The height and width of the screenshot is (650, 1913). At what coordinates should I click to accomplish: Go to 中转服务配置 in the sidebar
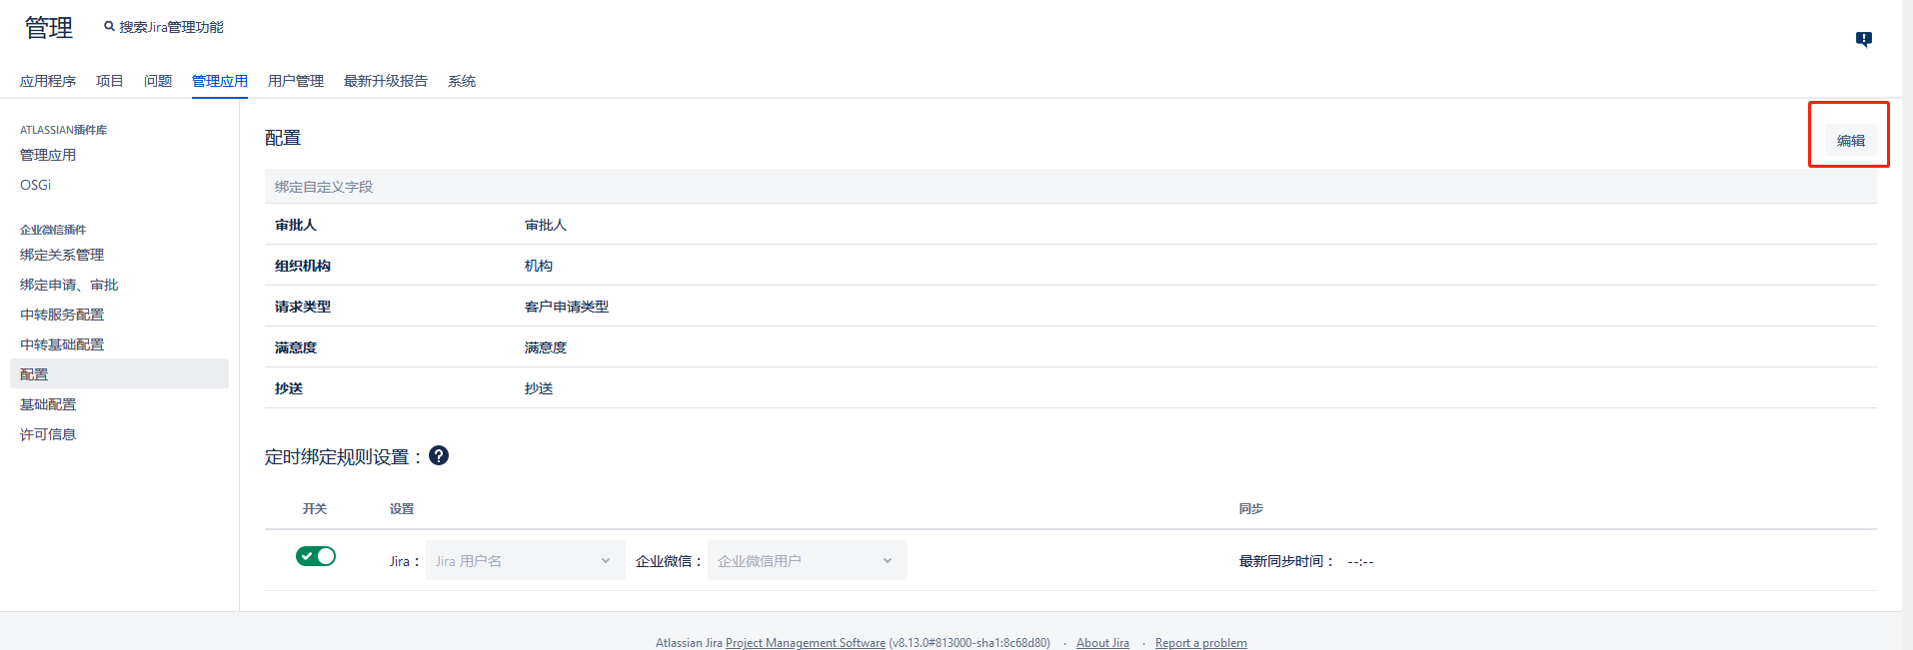[62, 315]
